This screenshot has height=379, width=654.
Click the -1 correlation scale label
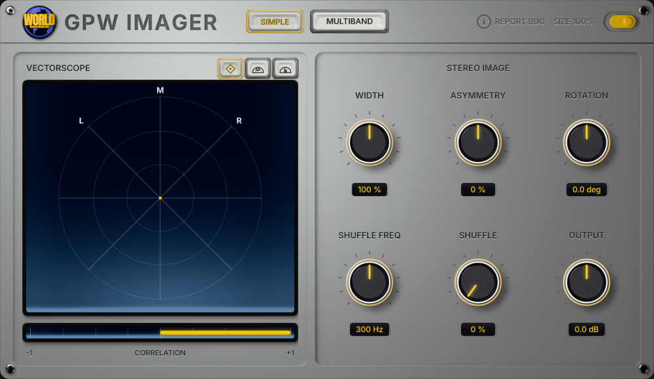pyautogui.click(x=29, y=353)
